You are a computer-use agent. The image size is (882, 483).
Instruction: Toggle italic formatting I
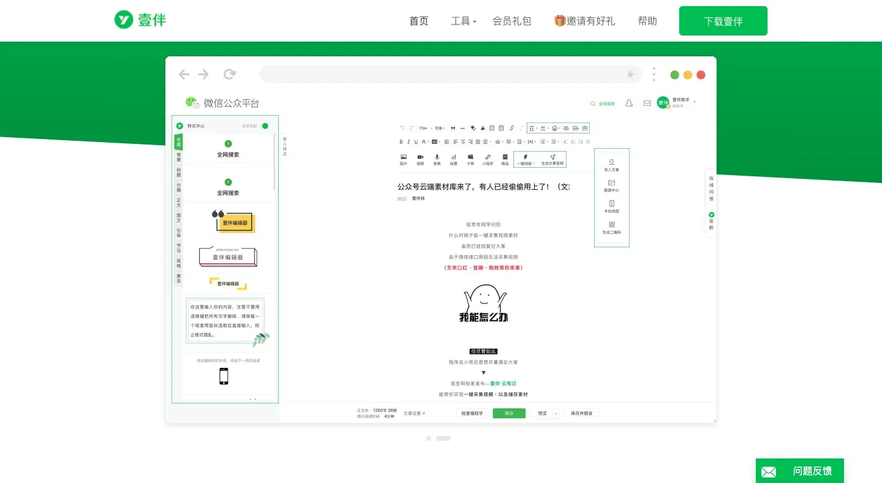pyautogui.click(x=409, y=141)
